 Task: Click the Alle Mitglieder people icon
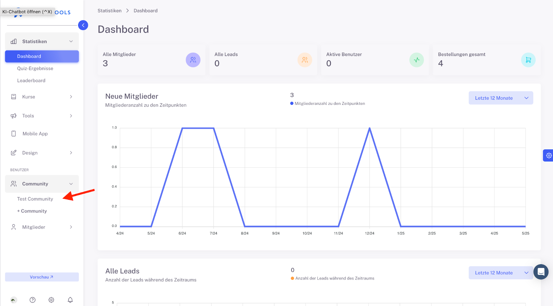[x=193, y=60]
